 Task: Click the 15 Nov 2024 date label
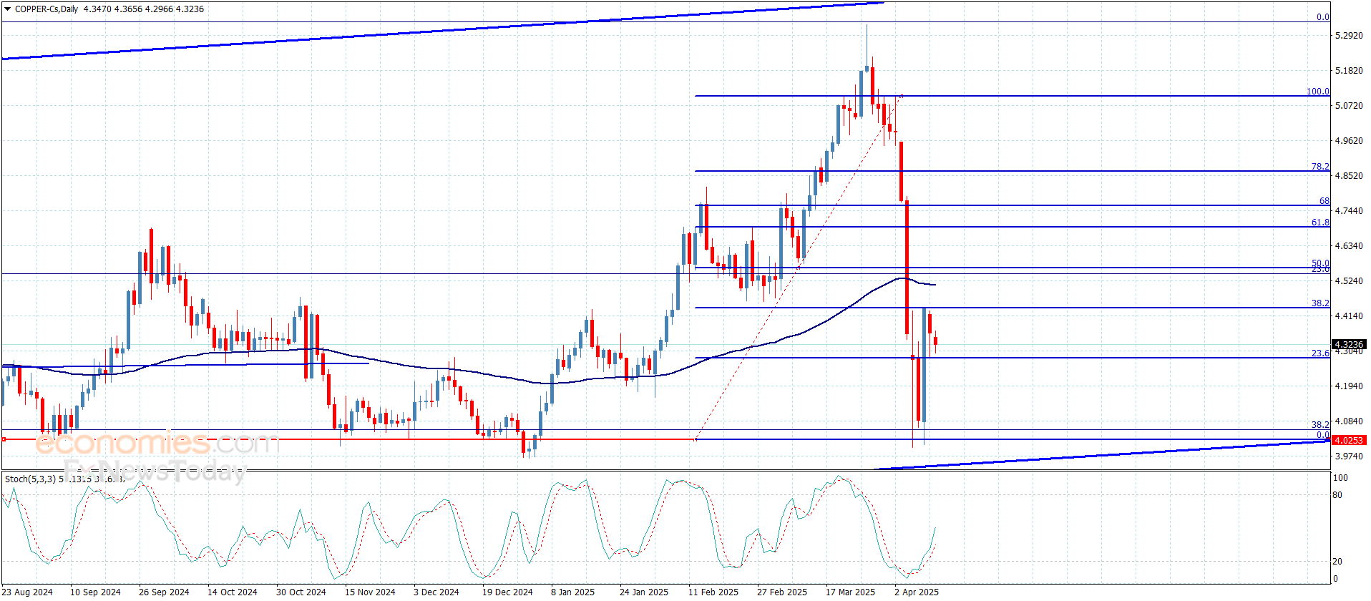coord(370,592)
